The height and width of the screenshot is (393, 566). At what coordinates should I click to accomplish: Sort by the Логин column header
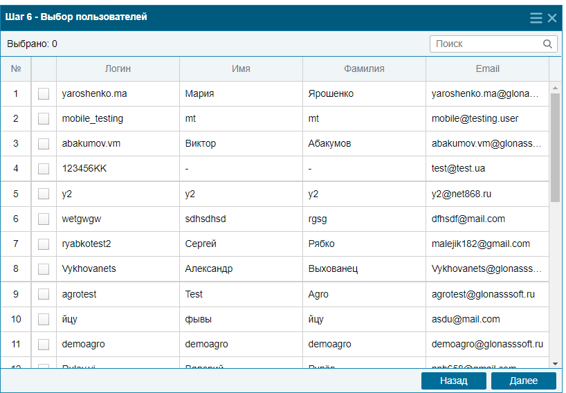[x=118, y=69]
